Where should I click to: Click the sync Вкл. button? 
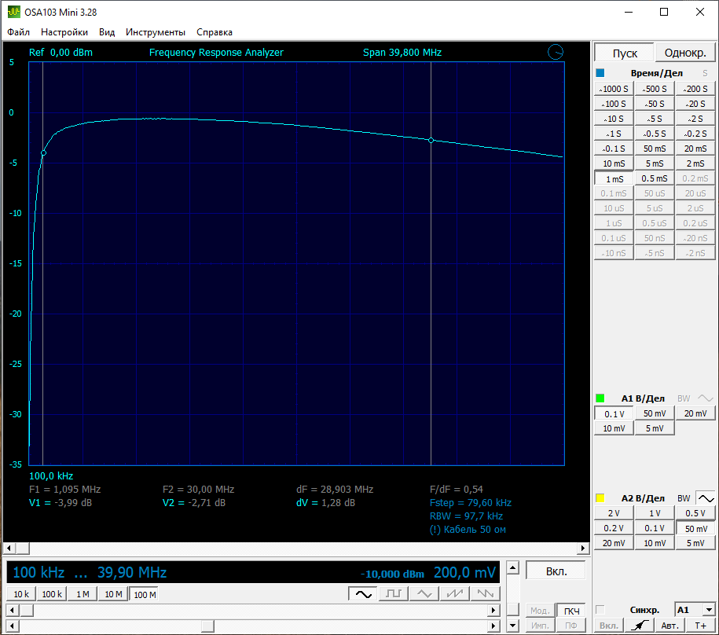[609, 626]
